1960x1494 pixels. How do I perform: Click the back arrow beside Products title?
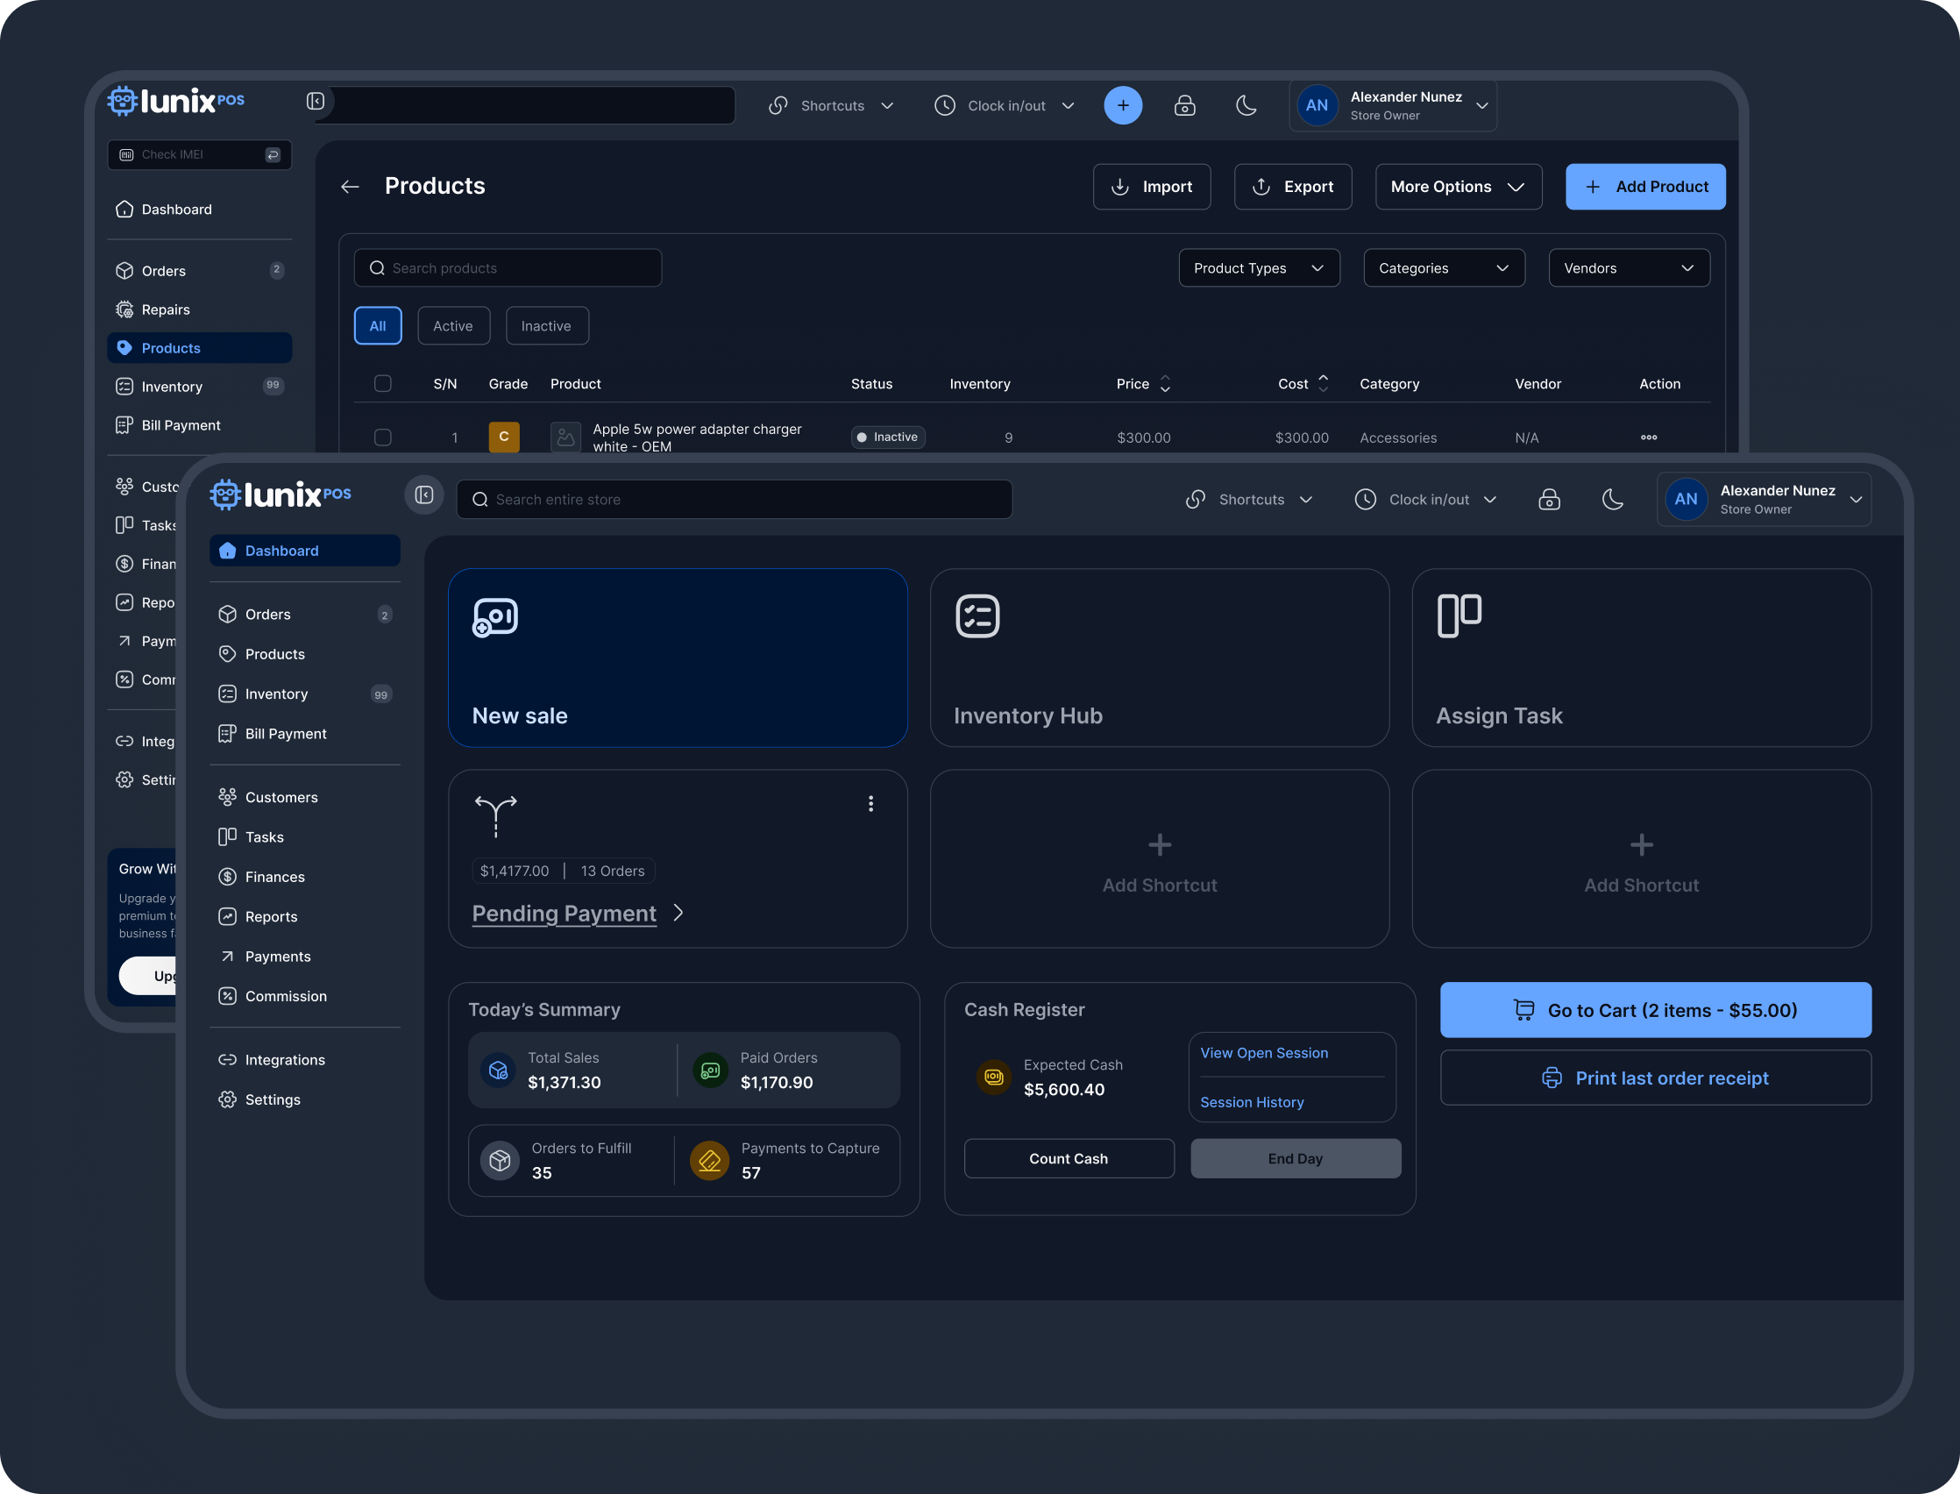tap(351, 187)
